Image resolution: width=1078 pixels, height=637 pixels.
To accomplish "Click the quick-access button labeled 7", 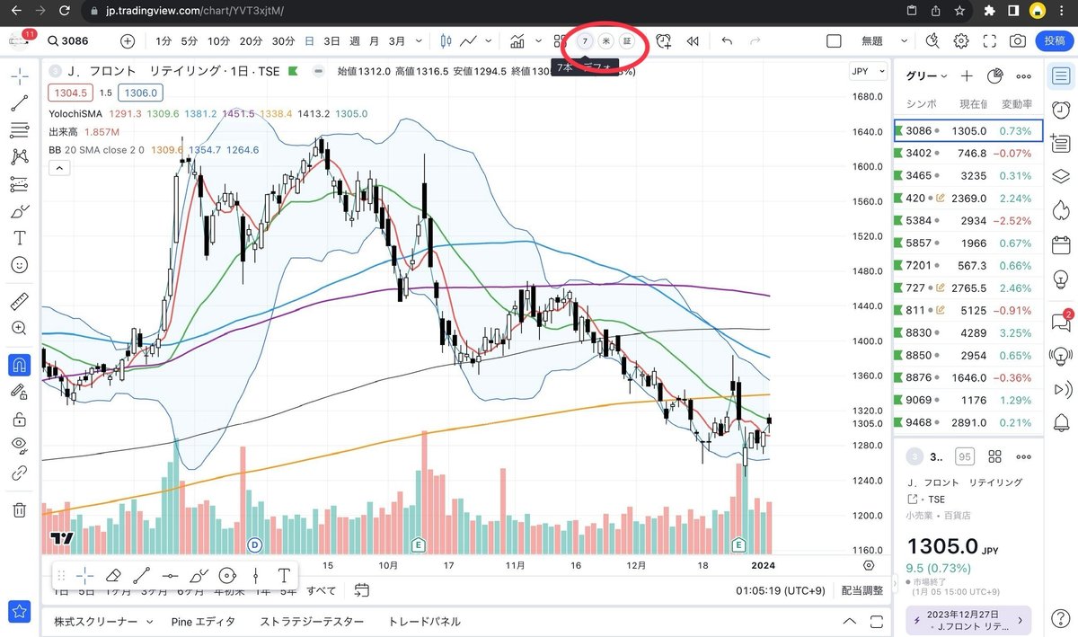I will click(585, 41).
